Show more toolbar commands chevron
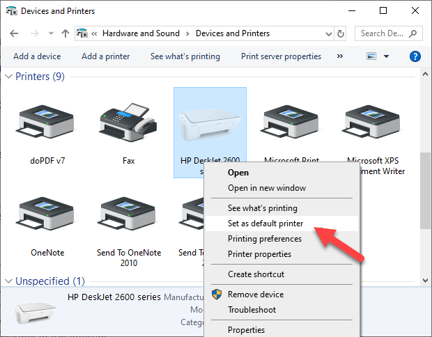The image size is (432, 337). 340,56
